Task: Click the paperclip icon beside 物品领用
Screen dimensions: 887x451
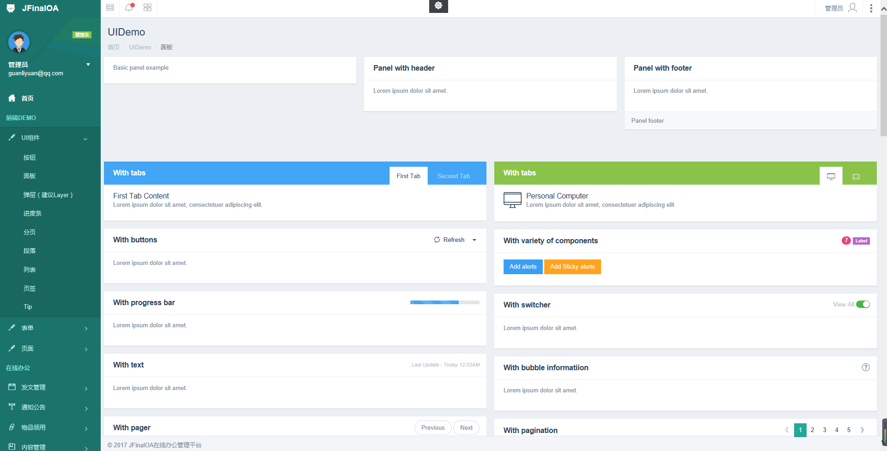Action: (x=12, y=427)
